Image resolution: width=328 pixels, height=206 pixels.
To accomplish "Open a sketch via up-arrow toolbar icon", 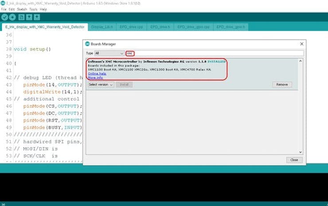I will (x=29, y=17).
